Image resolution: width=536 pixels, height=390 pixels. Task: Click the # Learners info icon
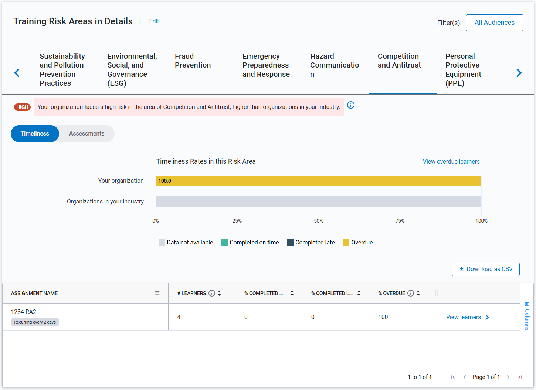click(212, 293)
